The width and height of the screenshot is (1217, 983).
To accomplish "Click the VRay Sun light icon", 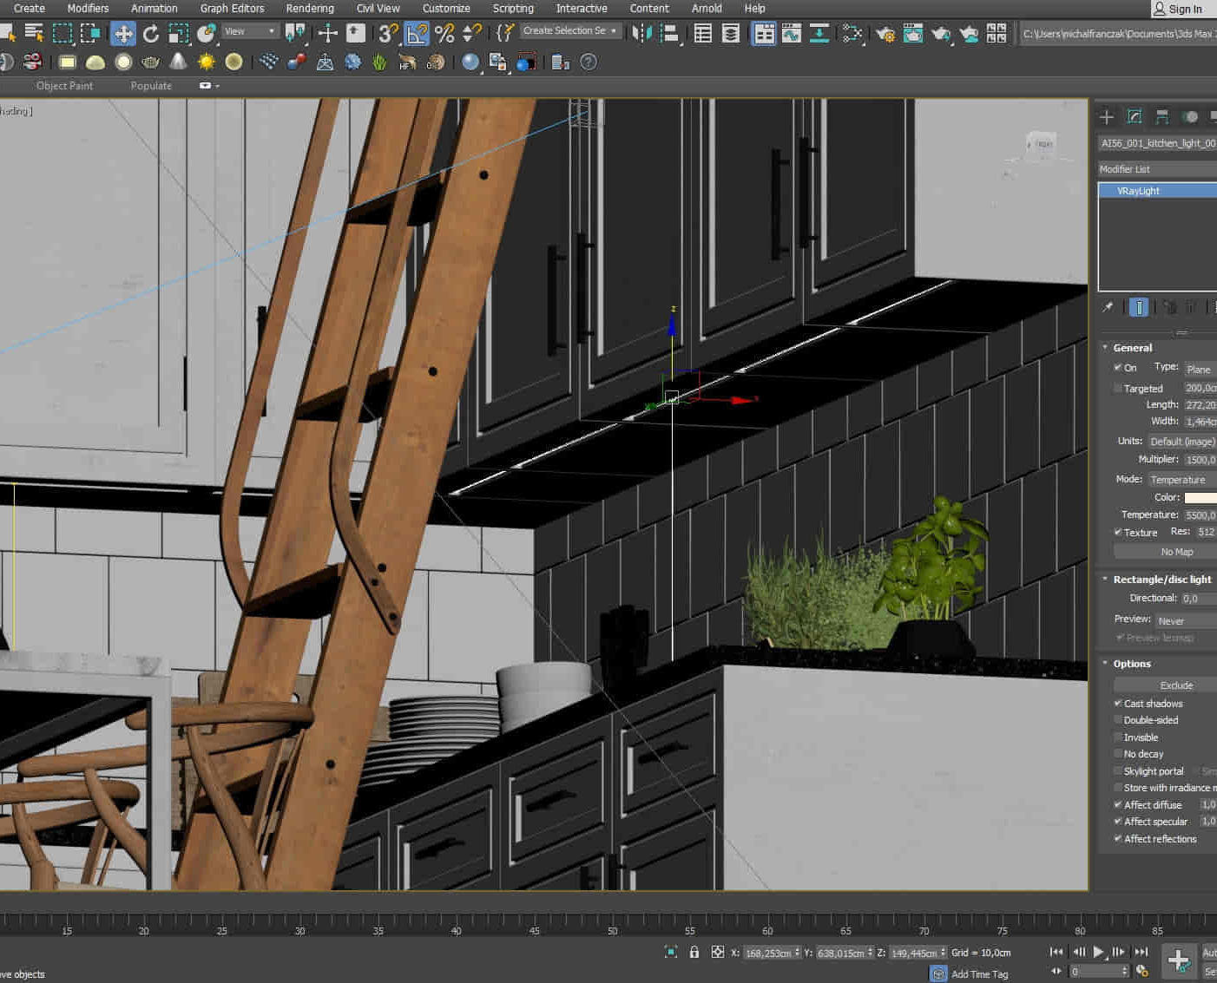I will pos(207,62).
